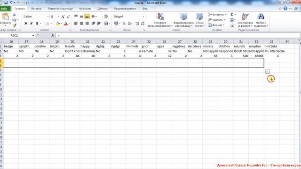
Task: Open Условное форматирование dropdown
Action: click(x=160, y=20)
